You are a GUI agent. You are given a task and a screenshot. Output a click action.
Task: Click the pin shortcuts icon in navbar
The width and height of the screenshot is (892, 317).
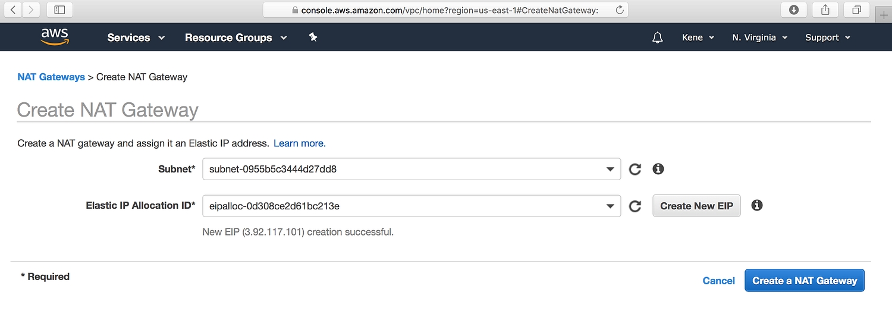tap(313, 37)
